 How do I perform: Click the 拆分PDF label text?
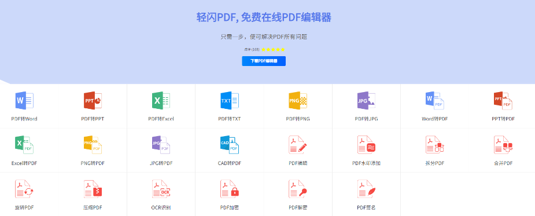pyautogui.click(x=435, y=163)
